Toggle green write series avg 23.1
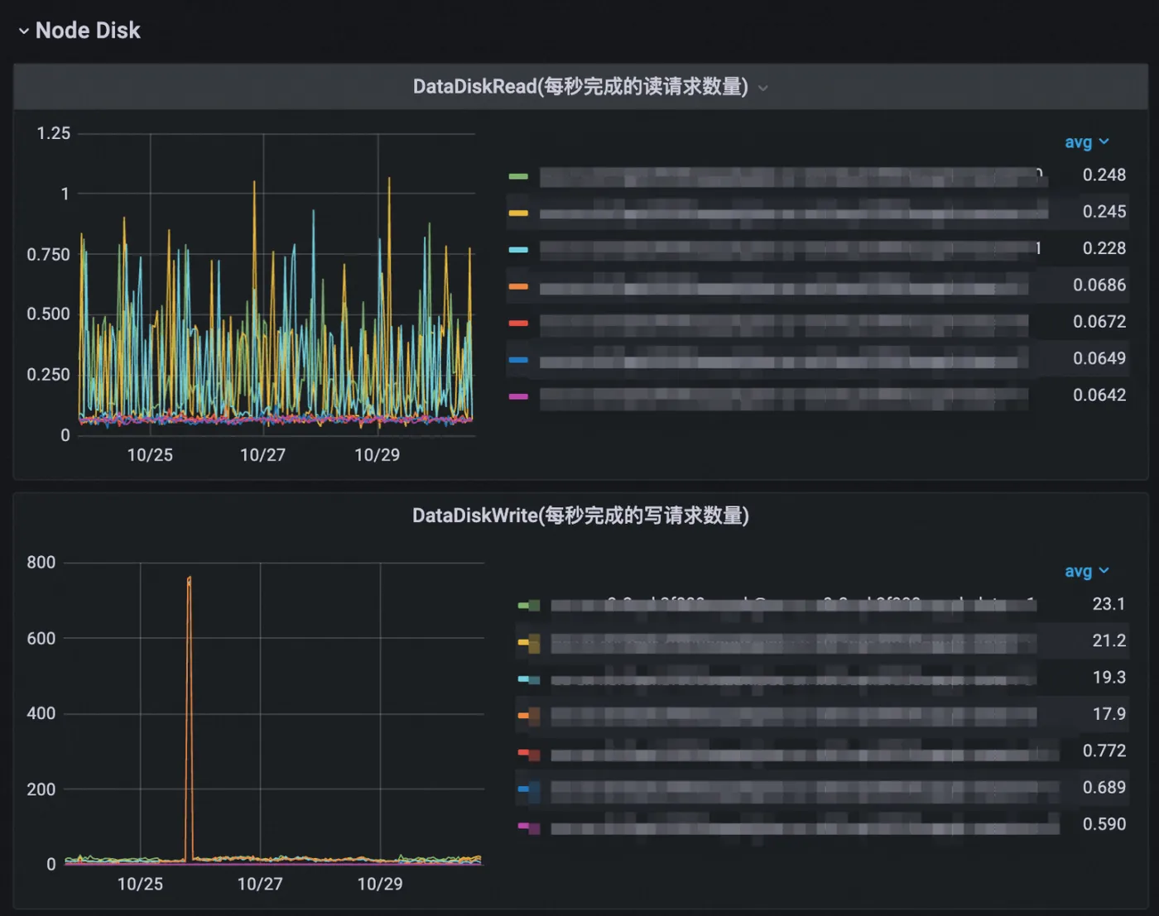This screenshot has width=1159, height=916. (x=528, y=605)
